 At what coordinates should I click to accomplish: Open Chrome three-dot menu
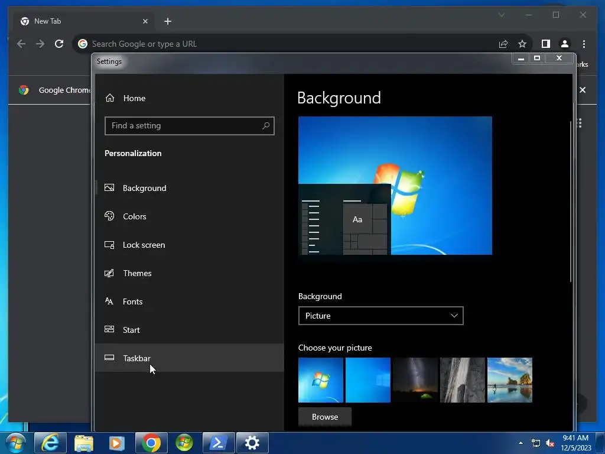pyautogui.click(x=584, y=44)
